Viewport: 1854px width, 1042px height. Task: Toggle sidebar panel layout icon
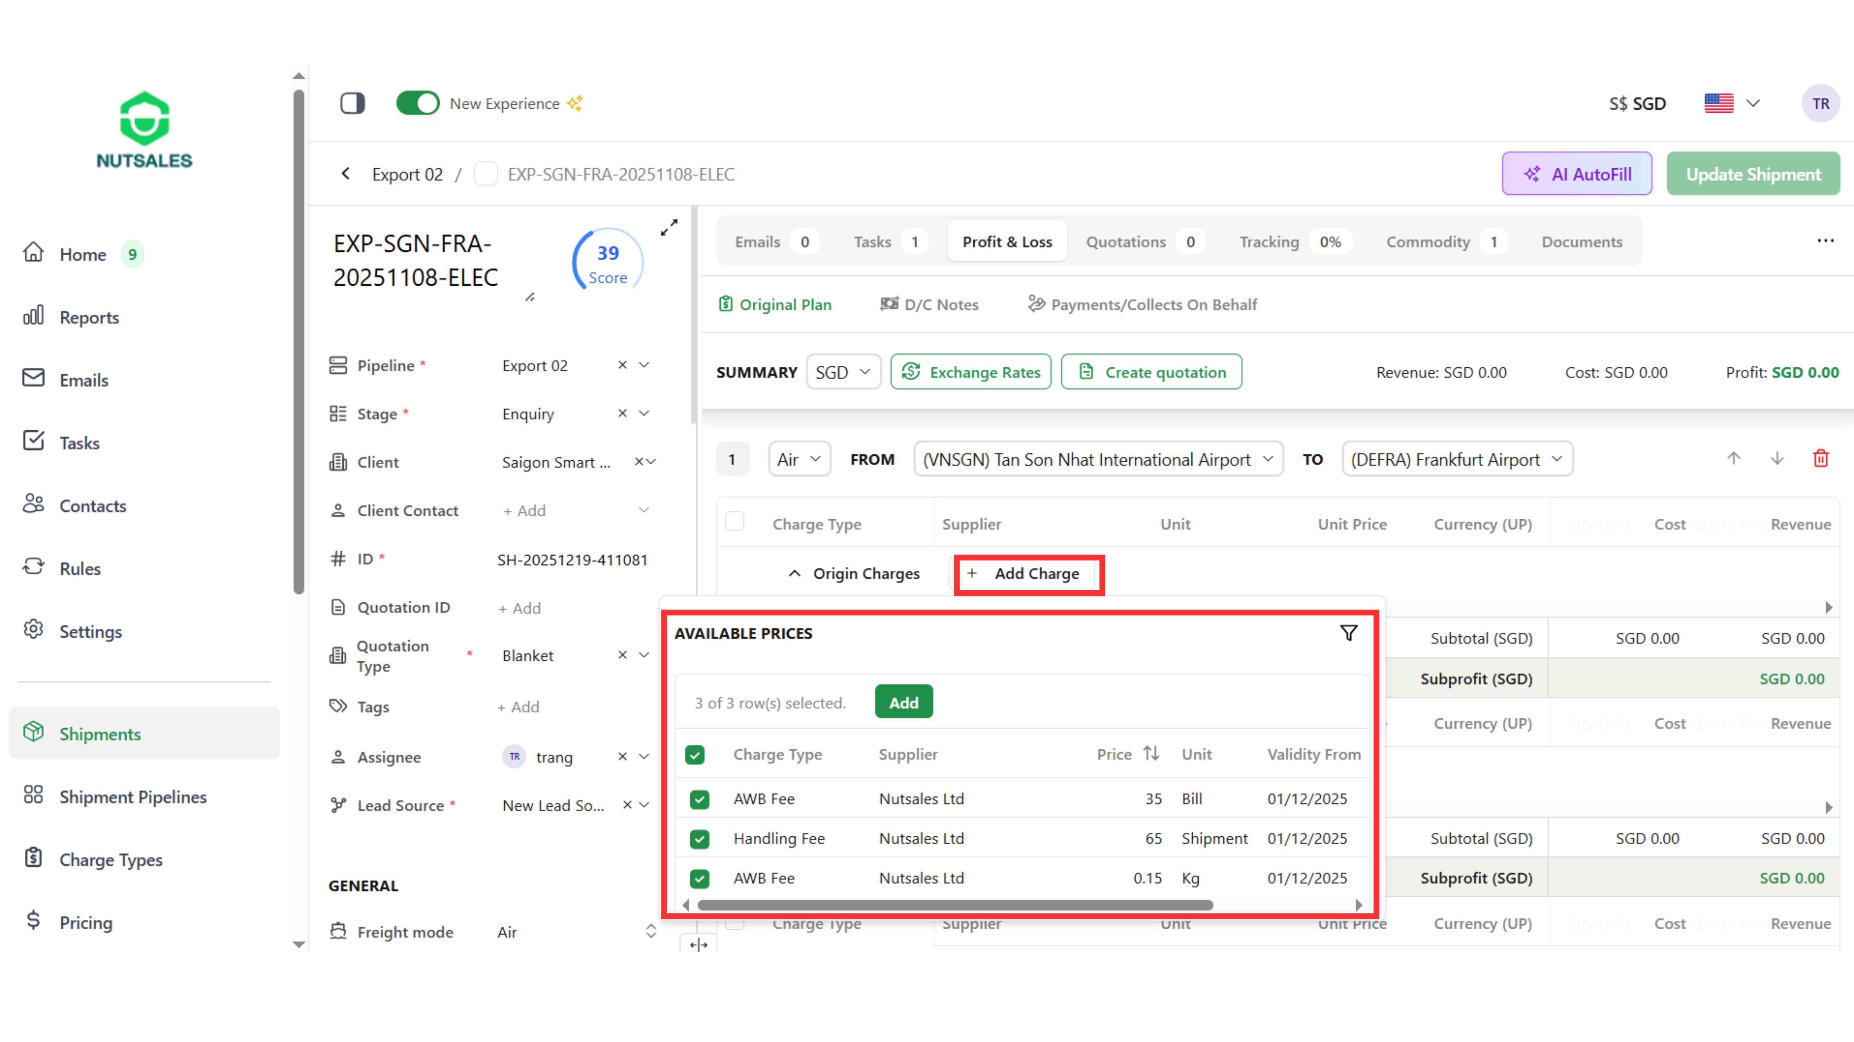coord(353,103)
